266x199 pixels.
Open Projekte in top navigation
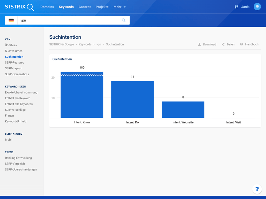coord(102,7)
